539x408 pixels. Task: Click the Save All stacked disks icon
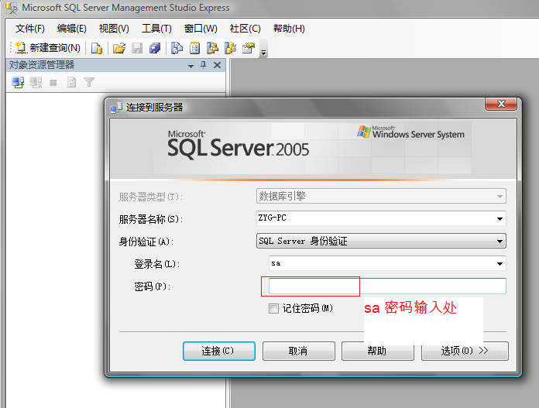pos(155,48)
